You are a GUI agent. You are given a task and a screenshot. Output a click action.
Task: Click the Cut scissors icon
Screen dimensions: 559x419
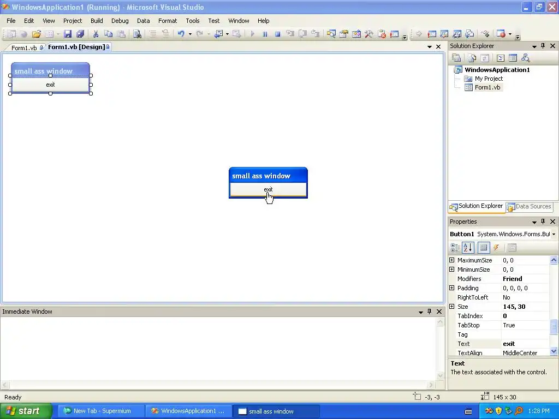tap(96, 34)
